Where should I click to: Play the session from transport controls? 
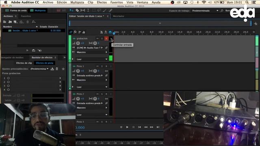point(127,127)
